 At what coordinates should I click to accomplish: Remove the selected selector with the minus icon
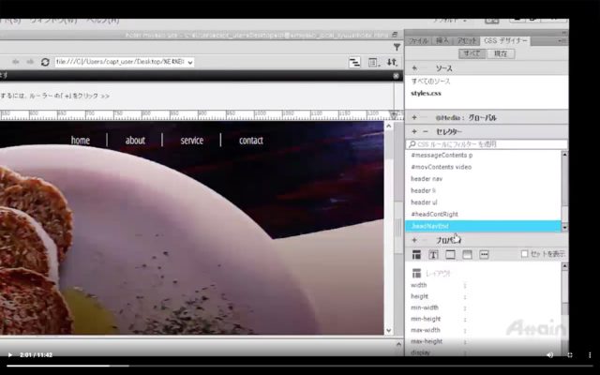(x=426, y=131)
